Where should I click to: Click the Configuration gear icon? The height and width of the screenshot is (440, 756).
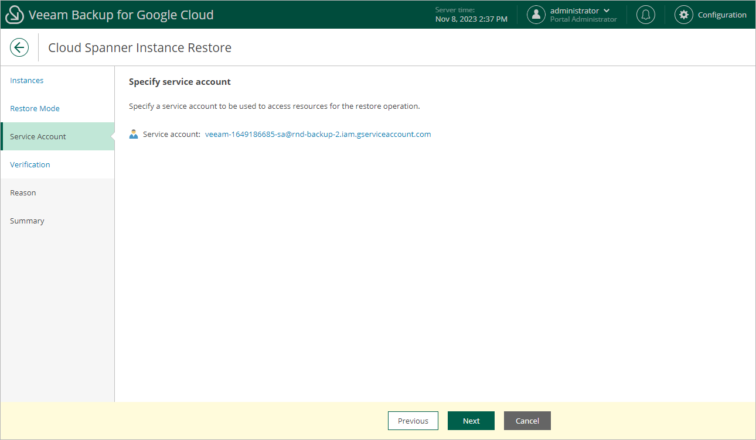click(x=684, y=15)
